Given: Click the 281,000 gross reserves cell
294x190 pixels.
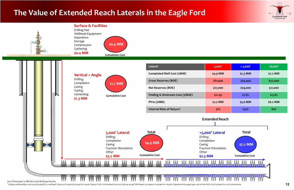Looking at the screenshot, I should click(218, 81).
